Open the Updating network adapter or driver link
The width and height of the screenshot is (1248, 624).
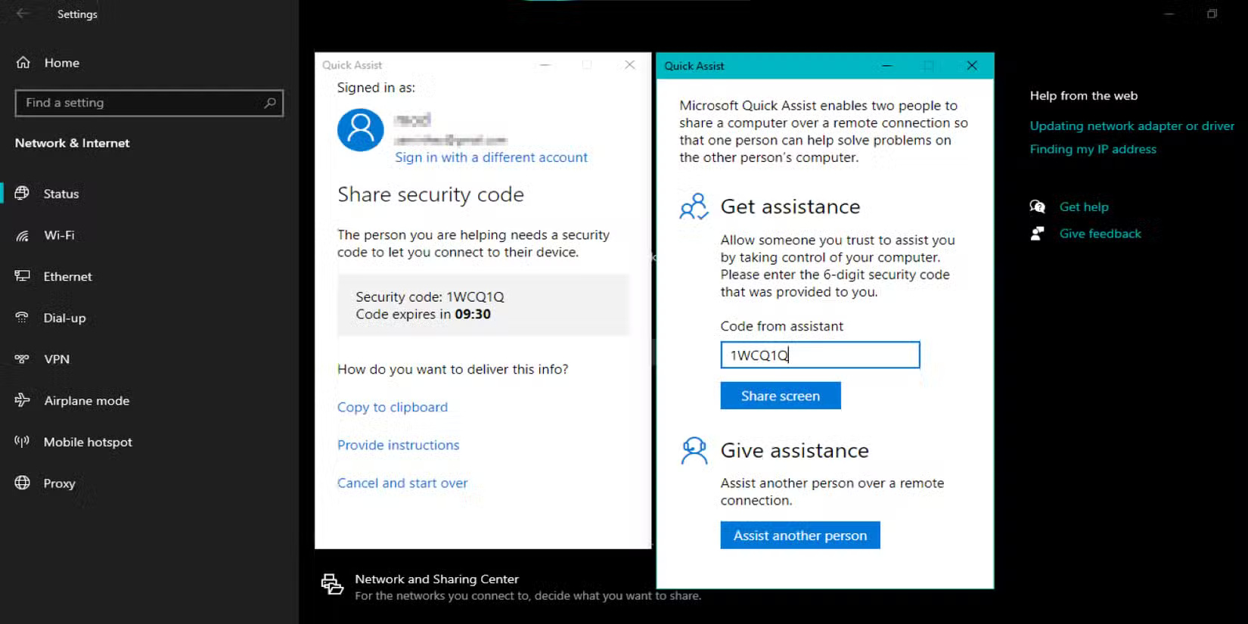[x=1132, y=126]
